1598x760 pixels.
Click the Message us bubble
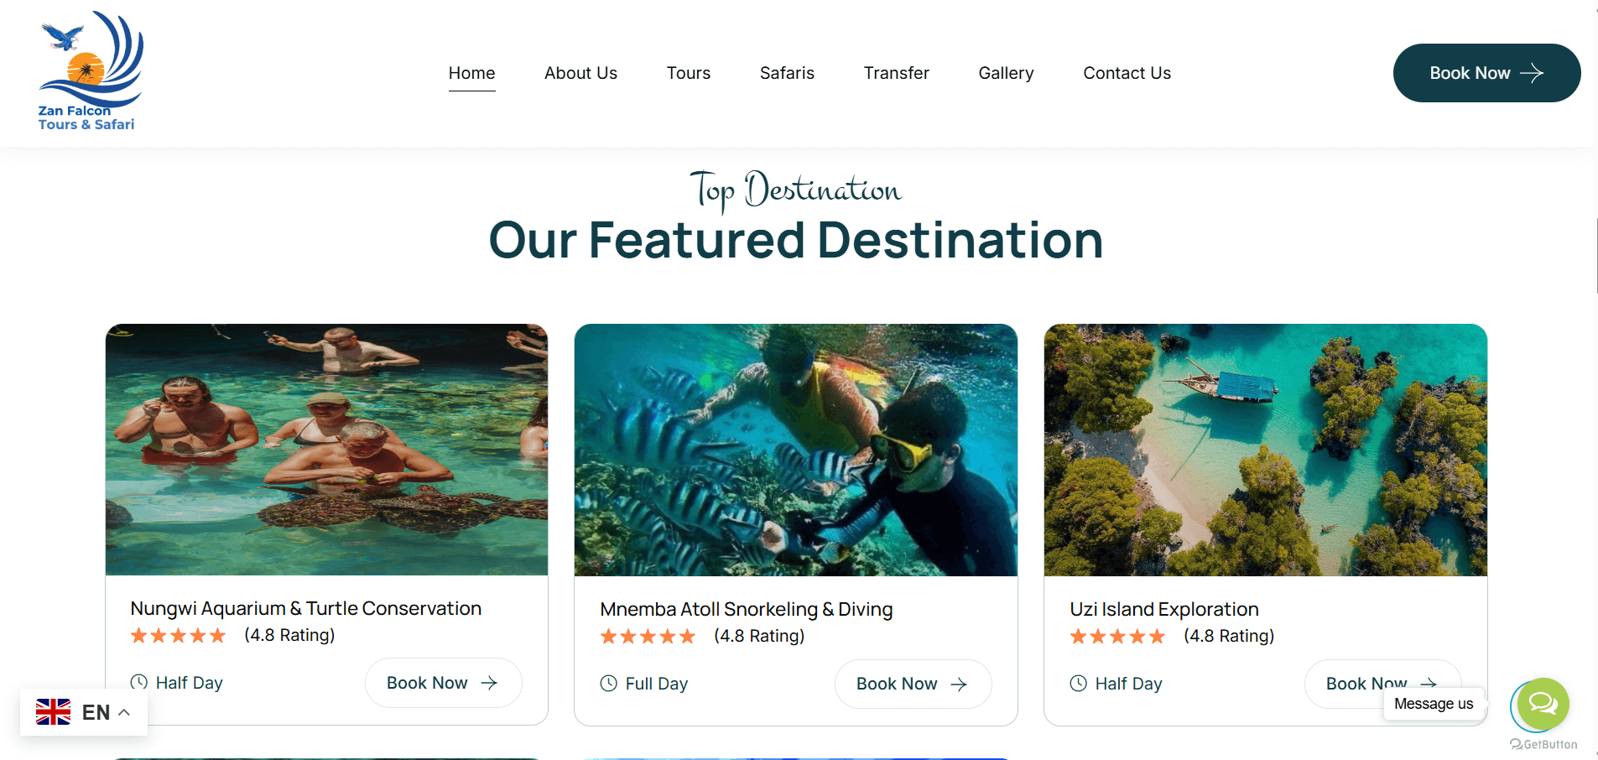(1433, 704)
